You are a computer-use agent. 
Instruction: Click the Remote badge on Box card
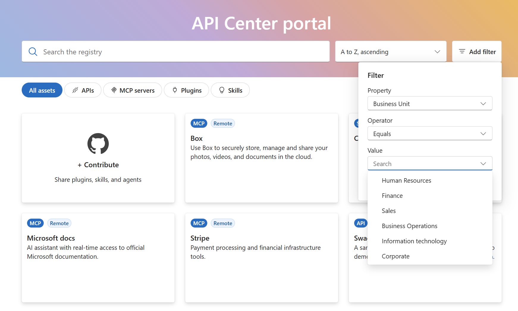tap(223, 123)
